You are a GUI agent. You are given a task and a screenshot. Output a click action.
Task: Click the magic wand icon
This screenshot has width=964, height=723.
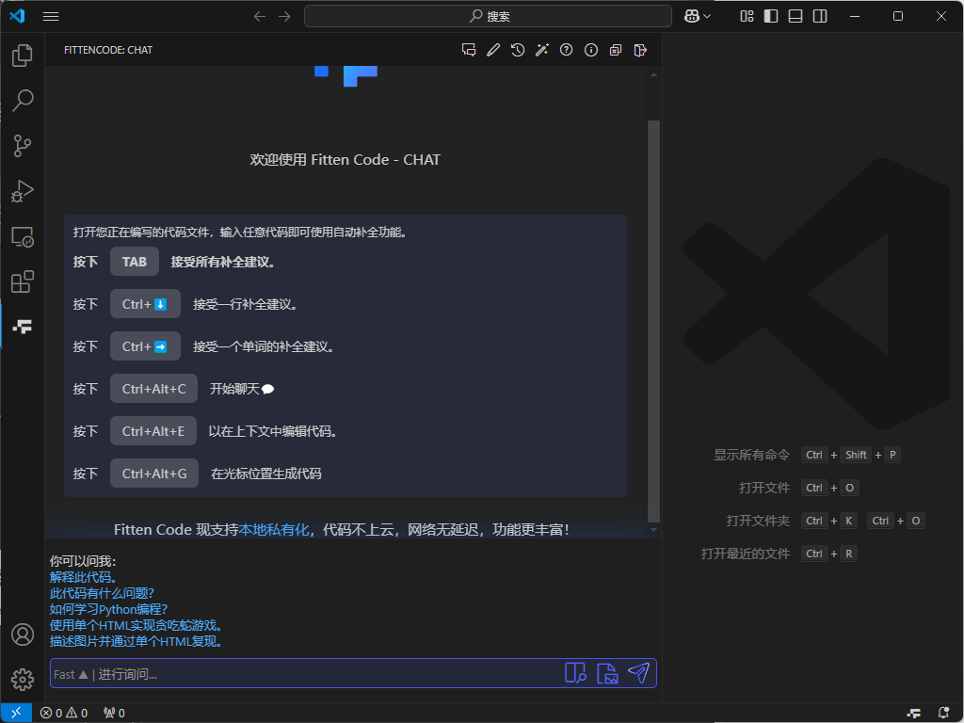coord(541,50)
